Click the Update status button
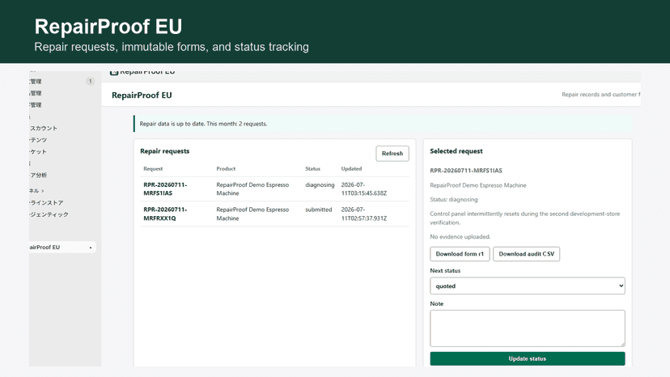 point(528,358)
